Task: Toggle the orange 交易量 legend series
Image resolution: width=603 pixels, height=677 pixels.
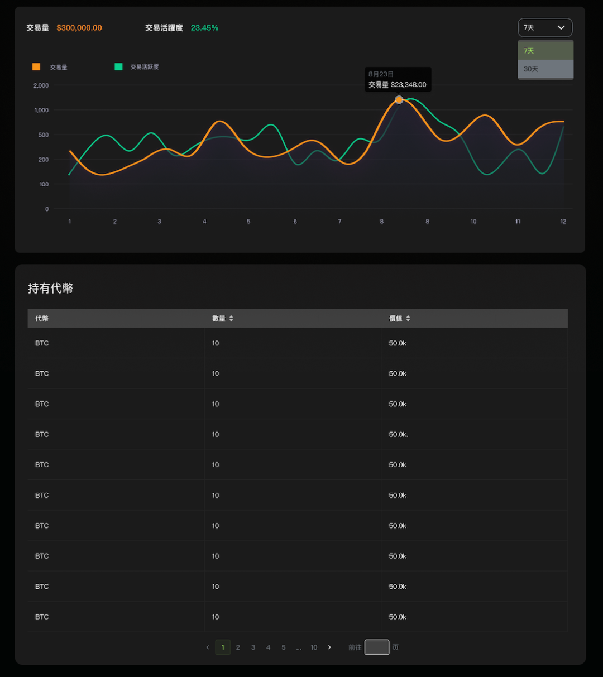Action: tap(36, 67)
